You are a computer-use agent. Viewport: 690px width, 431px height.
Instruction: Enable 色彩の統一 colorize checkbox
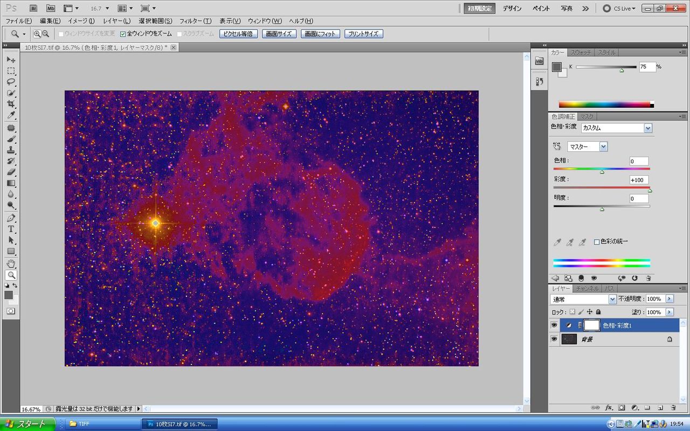[x=597, y=242]
